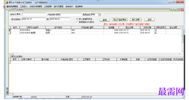Click the bottom progress grid horizontal scroll thumb

(13, 93)
